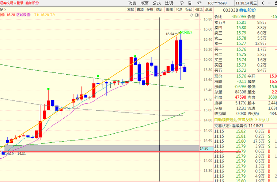Viewport: 277px width, 182px height.
Task: Click the 卖四 price 15.80
Action: pos(241,28)
